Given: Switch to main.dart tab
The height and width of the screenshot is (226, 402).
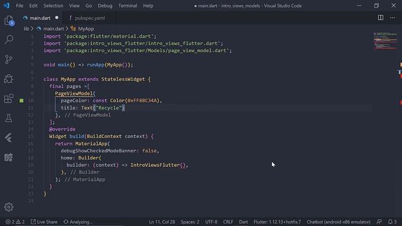Looking at the screenshot, I should [40, 18].
